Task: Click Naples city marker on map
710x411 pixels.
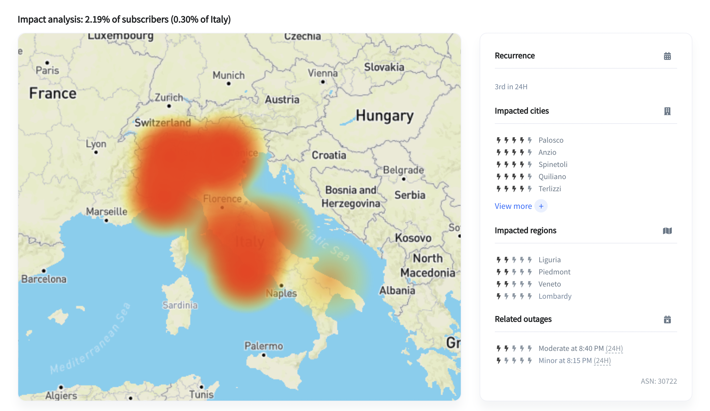Action: 281,285
